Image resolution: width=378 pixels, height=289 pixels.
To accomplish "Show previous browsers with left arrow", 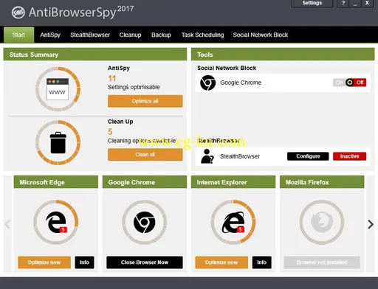I will tap(7, 224).
